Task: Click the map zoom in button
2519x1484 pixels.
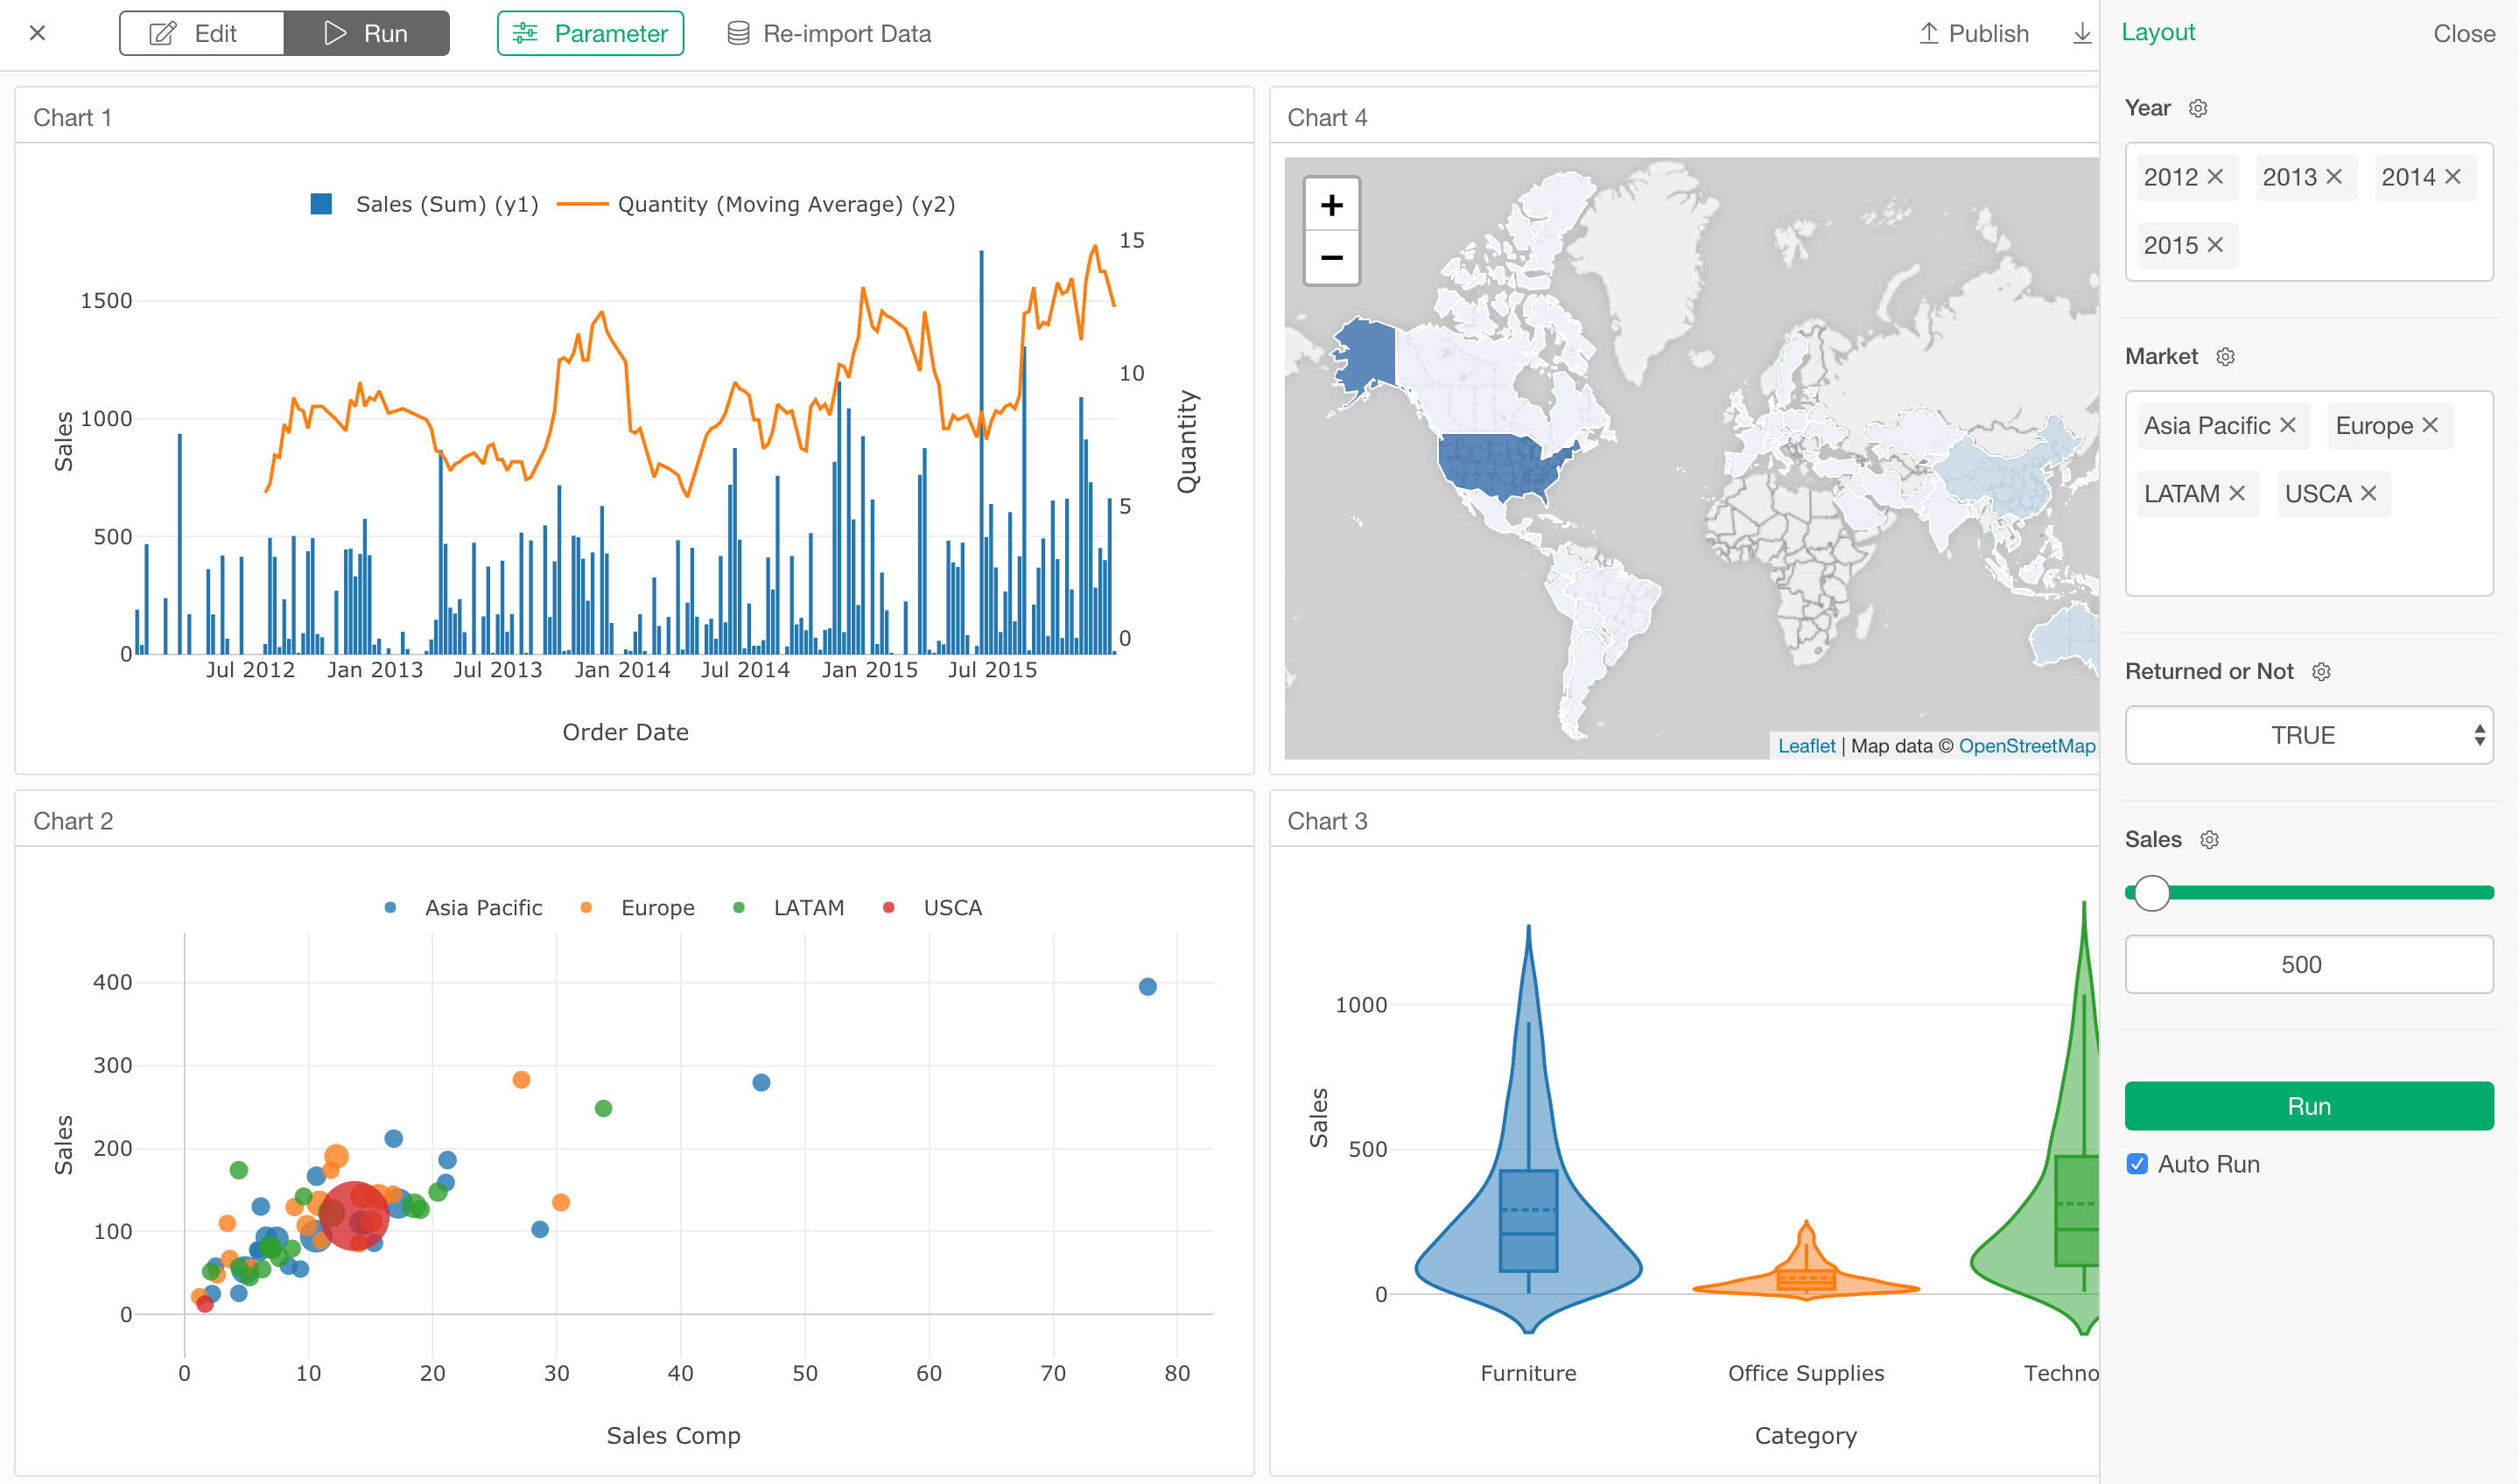Action: tap(1332, 205)
